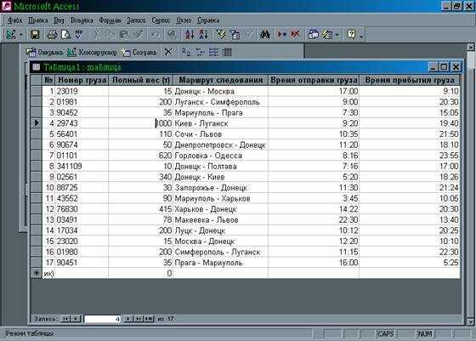Click the Маршрут следования column header
Image resolution: width=476 pixels, height=341 pixels.
pos(220,80)
